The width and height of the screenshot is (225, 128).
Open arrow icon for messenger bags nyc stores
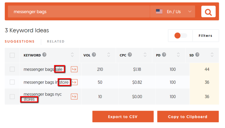tap(74, 96)
